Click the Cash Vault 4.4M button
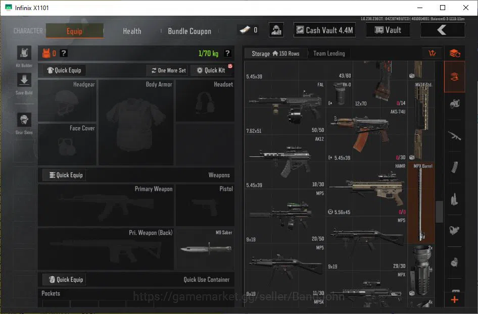Screen dimensions: 478x314 (x=324, y=30)
